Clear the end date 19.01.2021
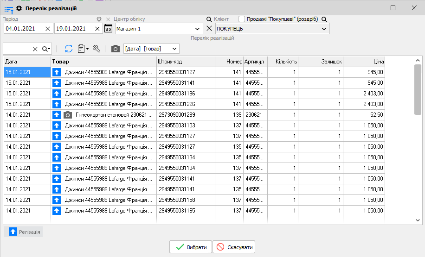The height and width of the screenshot is (257, 425). point(97,29)
